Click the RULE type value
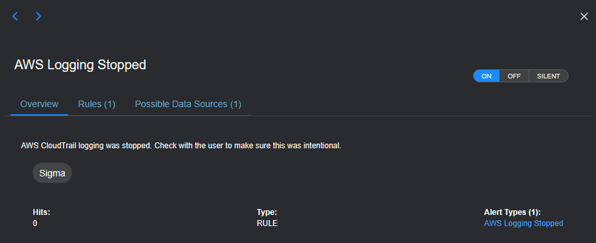 coord(267,223)
